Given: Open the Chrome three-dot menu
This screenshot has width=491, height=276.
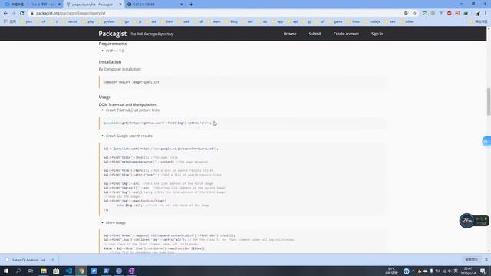Looking at the screenshot, I should 486,14.
